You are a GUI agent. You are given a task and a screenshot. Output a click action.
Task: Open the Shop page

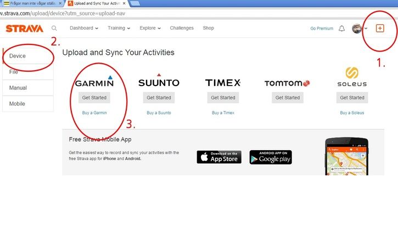point(209,28)
